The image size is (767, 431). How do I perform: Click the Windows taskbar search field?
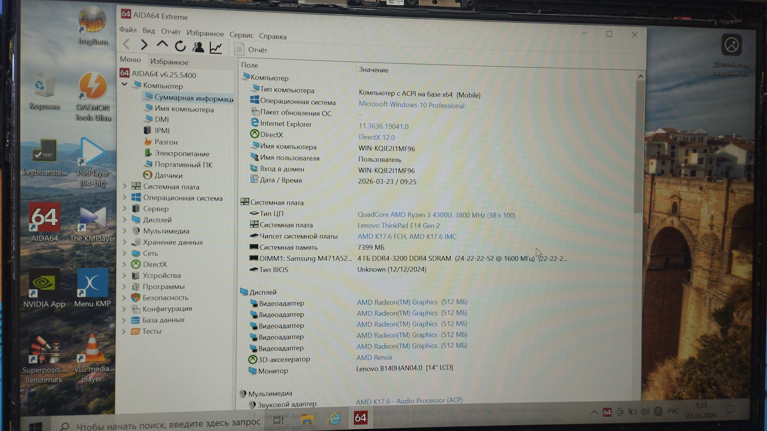168,424
